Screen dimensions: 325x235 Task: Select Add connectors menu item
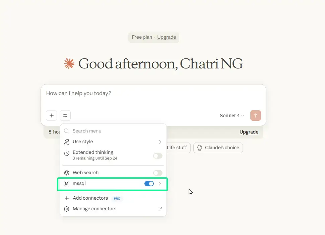[90, 198]
